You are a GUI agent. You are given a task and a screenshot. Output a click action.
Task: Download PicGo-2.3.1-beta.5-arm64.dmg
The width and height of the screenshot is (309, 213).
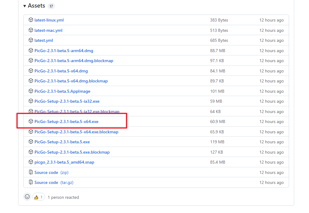point(64,51)
